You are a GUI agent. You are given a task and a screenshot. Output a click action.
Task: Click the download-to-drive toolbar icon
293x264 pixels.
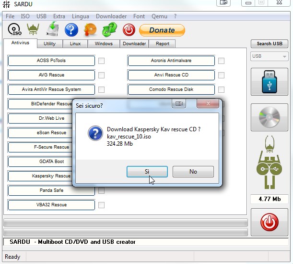[52, 29]
